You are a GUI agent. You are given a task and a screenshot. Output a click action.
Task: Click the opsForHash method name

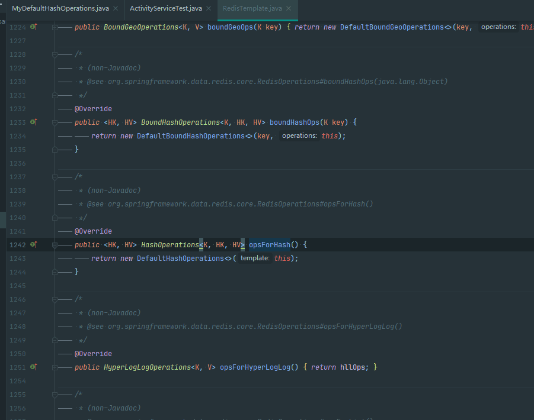click(270, 245)
